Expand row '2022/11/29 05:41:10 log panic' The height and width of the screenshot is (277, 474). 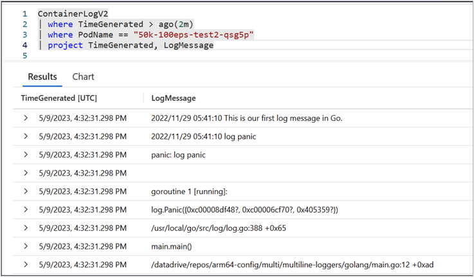pos(26,136)
